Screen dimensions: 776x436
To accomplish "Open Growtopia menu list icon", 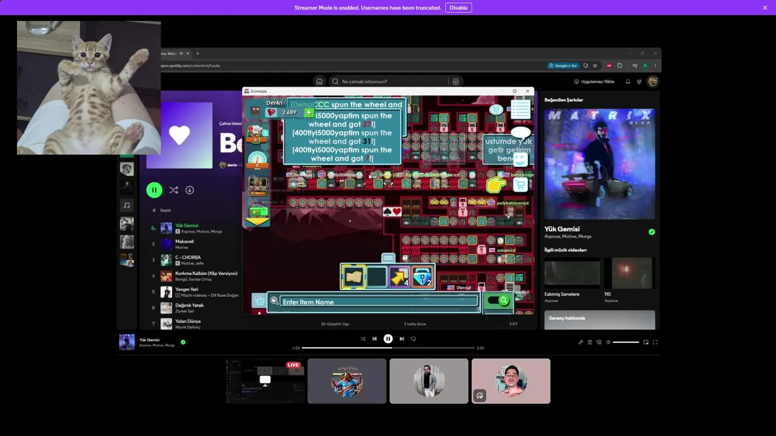I will [521, 110].
